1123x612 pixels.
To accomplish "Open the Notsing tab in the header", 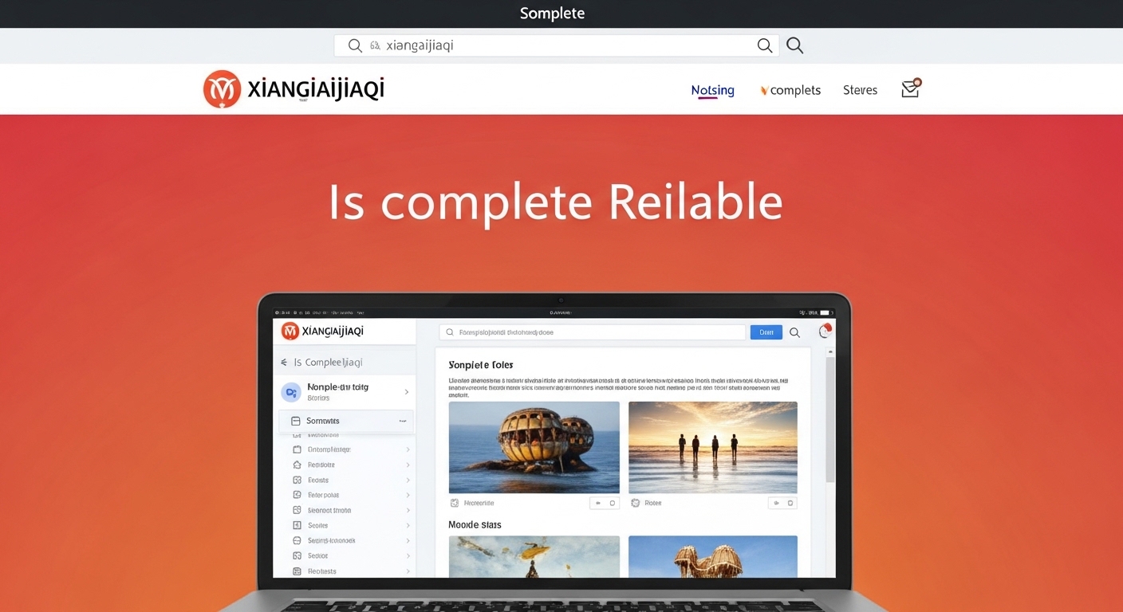I will [x=712, y=90].
